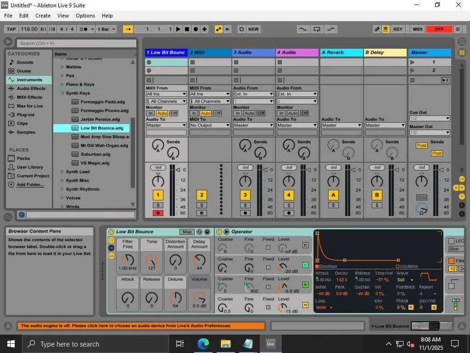Click the Stop All Clips button in Master
The width and height of the screenshot is (470, 353).
pyautogui.click(x=413, y=80)
